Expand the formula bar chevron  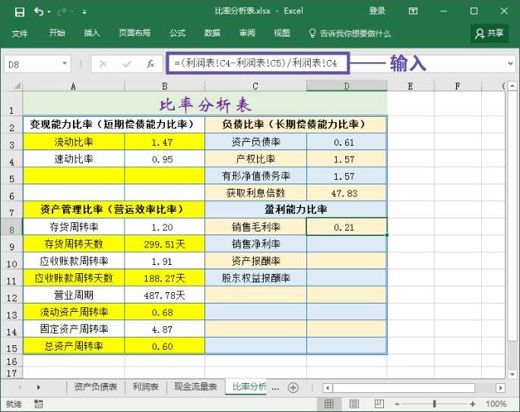[x=510, y=63]
